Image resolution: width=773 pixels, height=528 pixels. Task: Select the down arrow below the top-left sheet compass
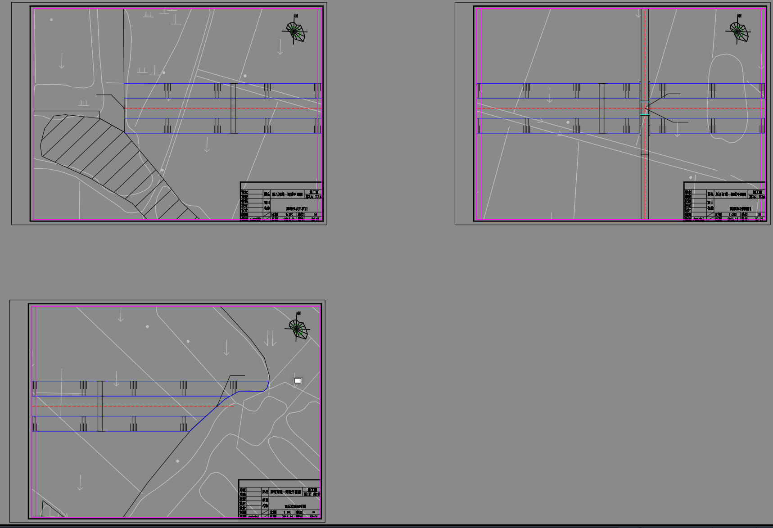tap(280, 47)
